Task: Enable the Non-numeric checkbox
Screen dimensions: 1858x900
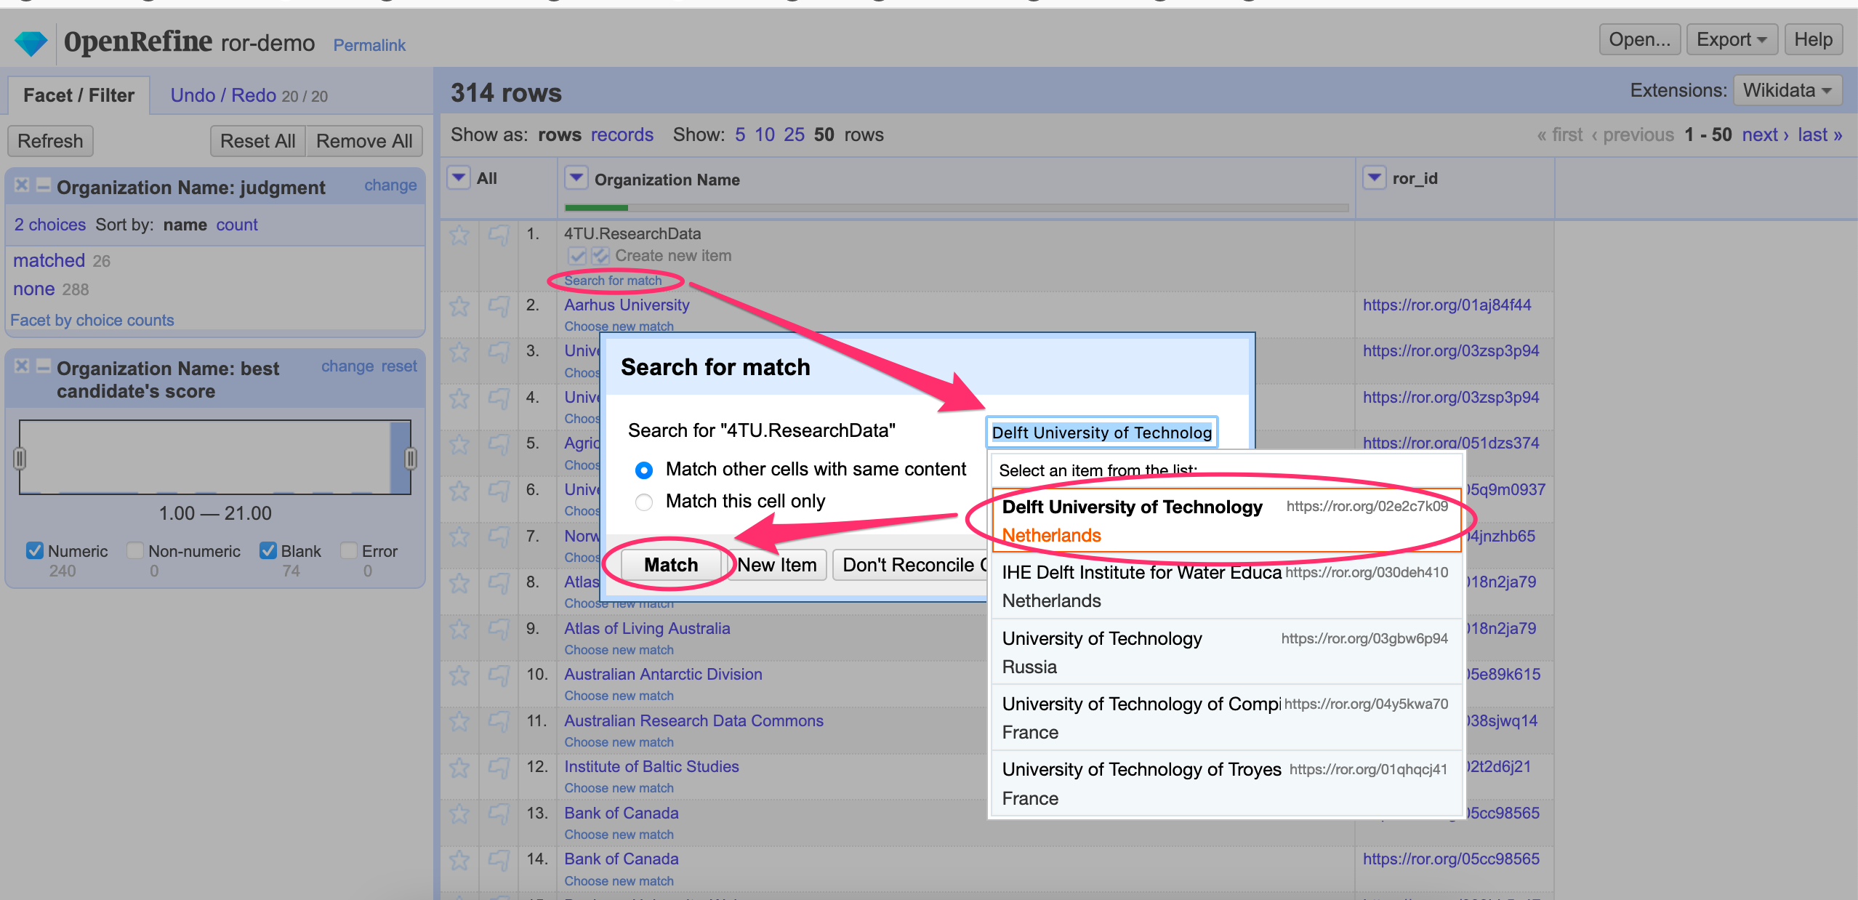Action: click(134, 551)
